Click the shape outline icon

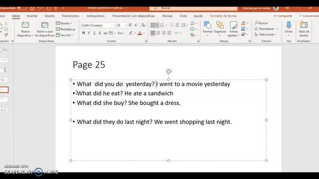click(243, 29)
